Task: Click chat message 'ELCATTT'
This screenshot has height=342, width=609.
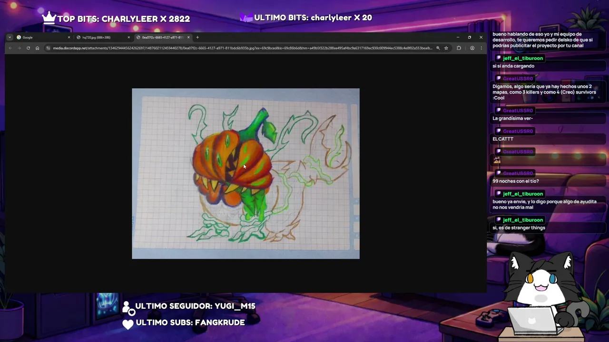Action: tap(503, 139)
